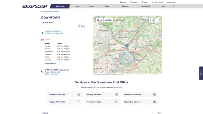Expand Pickup Services section
Viewport: 203px width, 114px height.
pyautogui.click(x=117, y=102)
